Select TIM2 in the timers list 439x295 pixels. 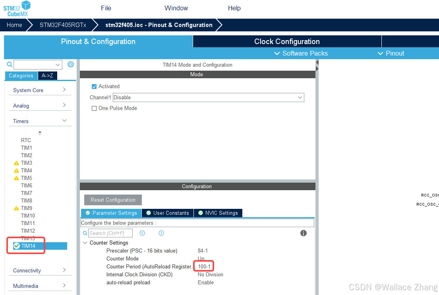pos(26,155)
